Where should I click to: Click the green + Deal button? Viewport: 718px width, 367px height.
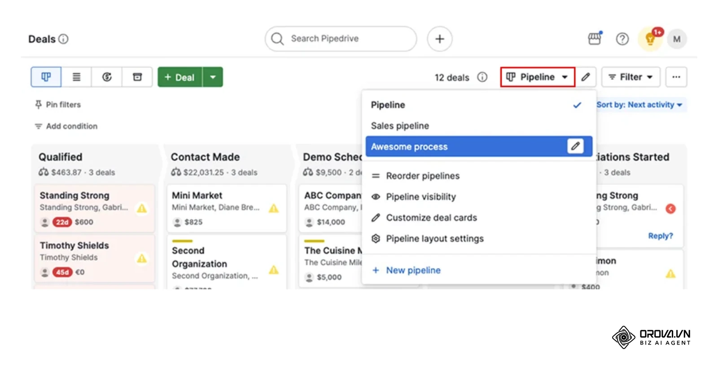click(180, 77)
